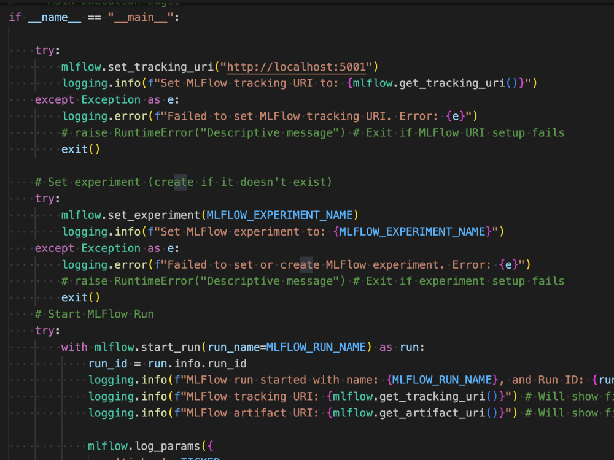This screenshot has width=614, height=460.
Task: Click __name__ in the if statement
Action: click(55, 18)
